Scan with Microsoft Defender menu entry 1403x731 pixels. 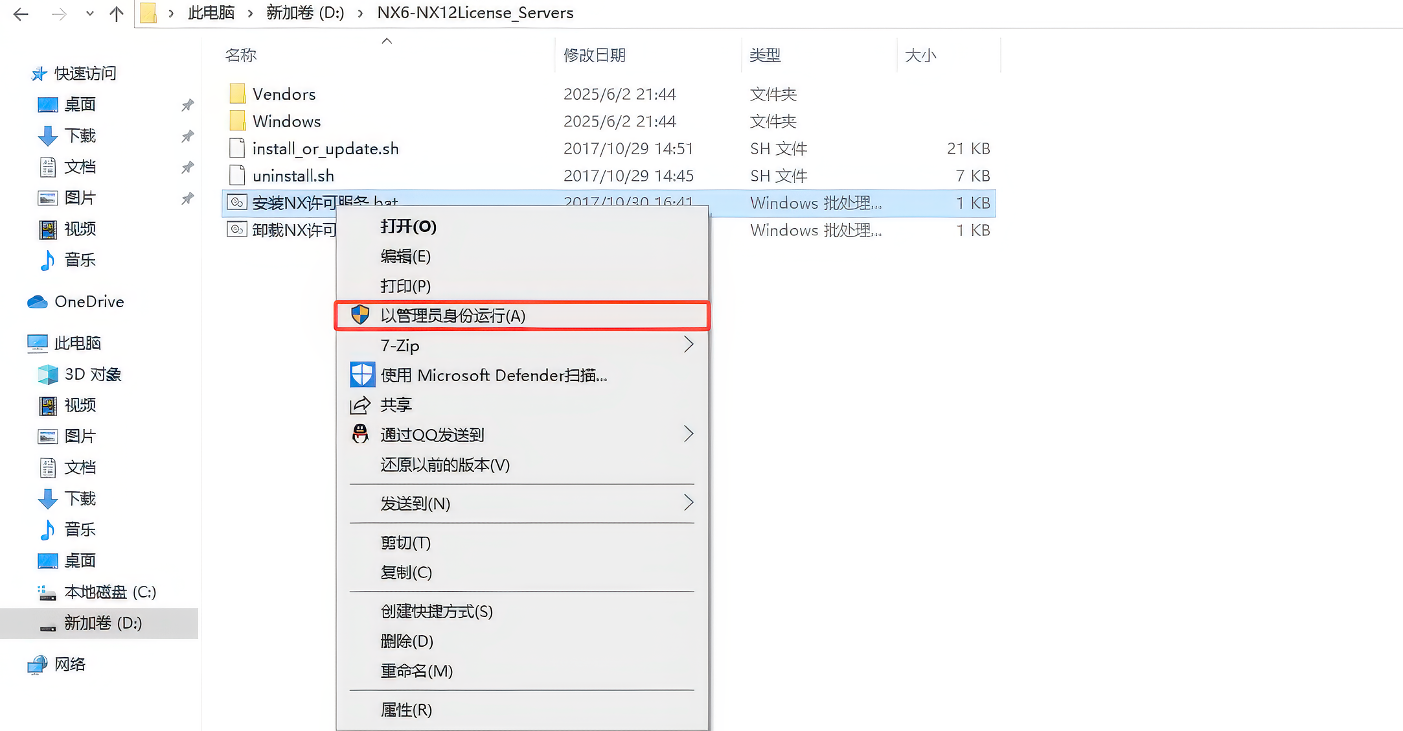[522, 375]
